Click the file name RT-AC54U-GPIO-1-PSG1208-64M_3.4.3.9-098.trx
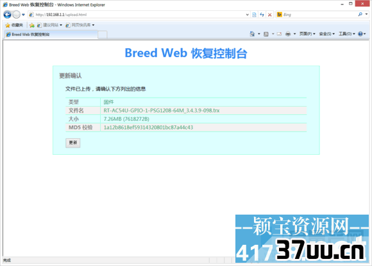This screenshot has height=266, width=372. [x=162, y=111]
